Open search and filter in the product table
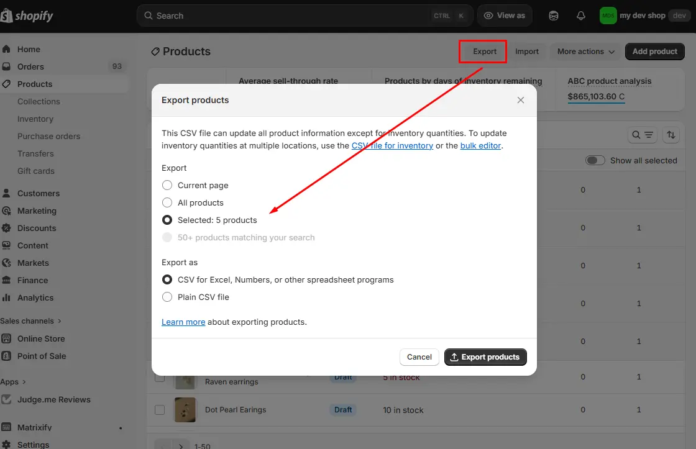Screen dimensions: 696x449 click(x=643, y=135)
